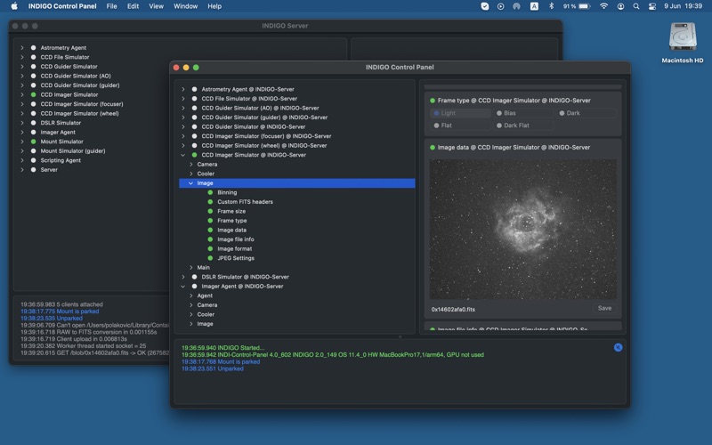This screenshot has height=445, width=712.
Task: Open the Macintosh HD drive icon
Action: (683, 37)
